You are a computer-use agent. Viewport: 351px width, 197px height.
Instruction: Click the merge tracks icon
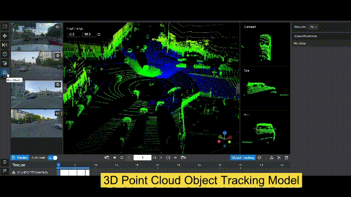(271, 158)
